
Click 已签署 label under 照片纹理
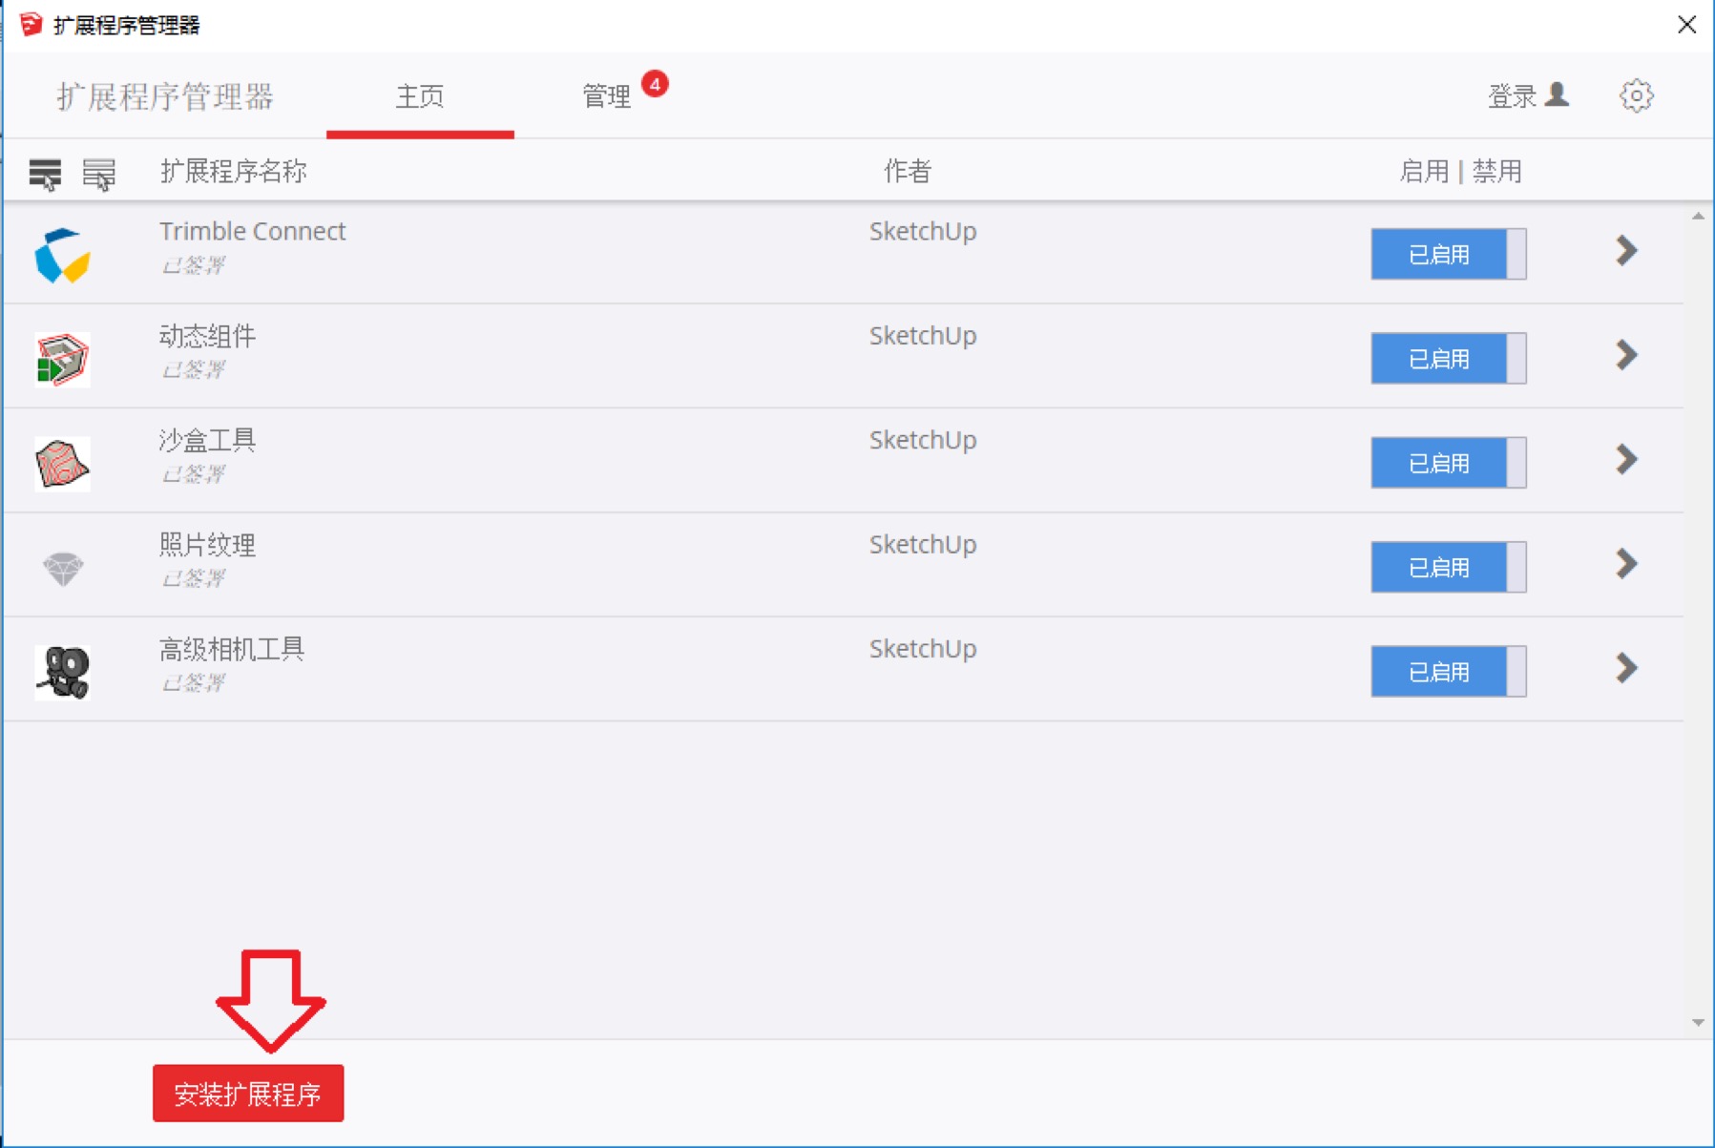193,578
